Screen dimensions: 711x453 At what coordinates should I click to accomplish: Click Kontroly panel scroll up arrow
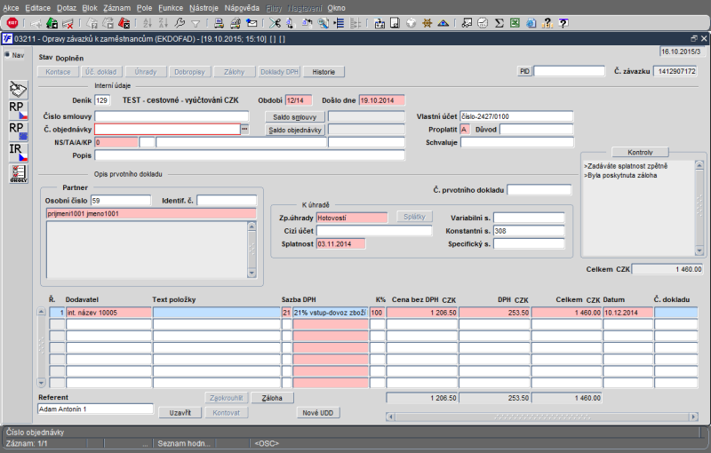[x=699, y=165]
